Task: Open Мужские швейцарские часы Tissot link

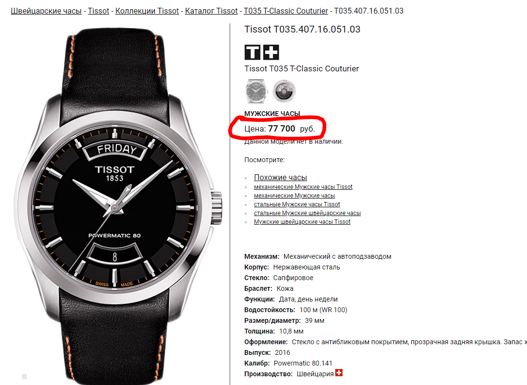Action: click(302, 222)
